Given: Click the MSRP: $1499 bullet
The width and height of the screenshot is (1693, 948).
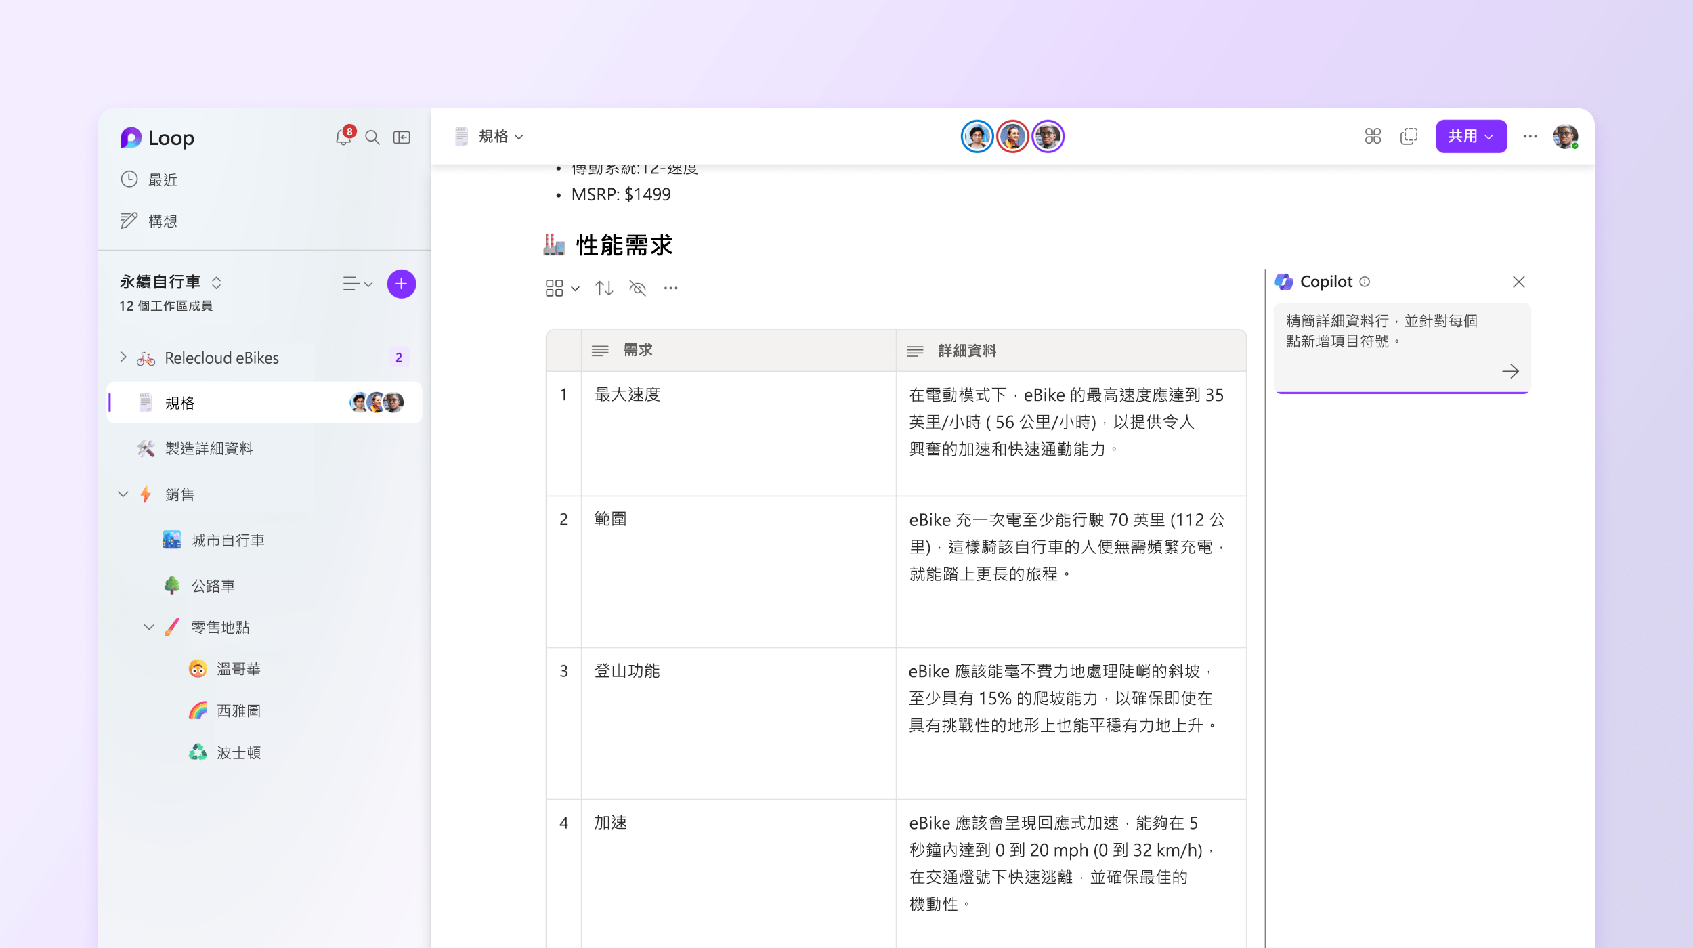Looking at the screenshot, I should tap(621, 195).
